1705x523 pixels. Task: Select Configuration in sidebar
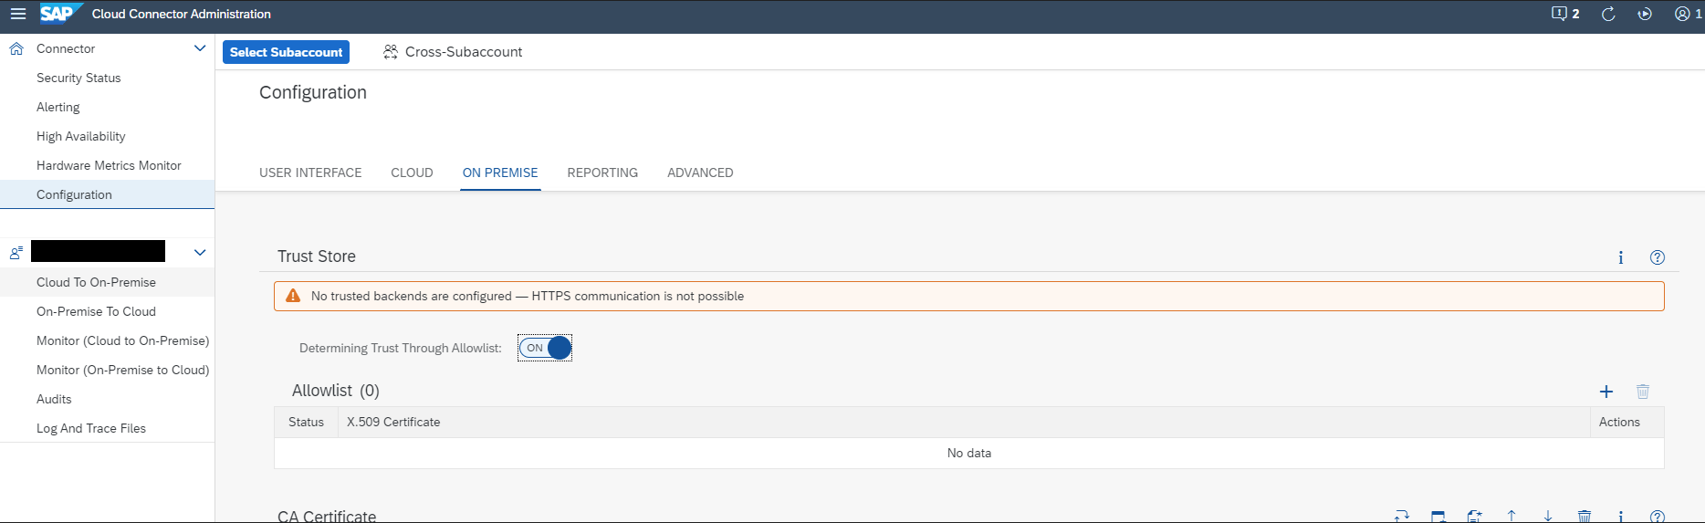tap(107, 194)
